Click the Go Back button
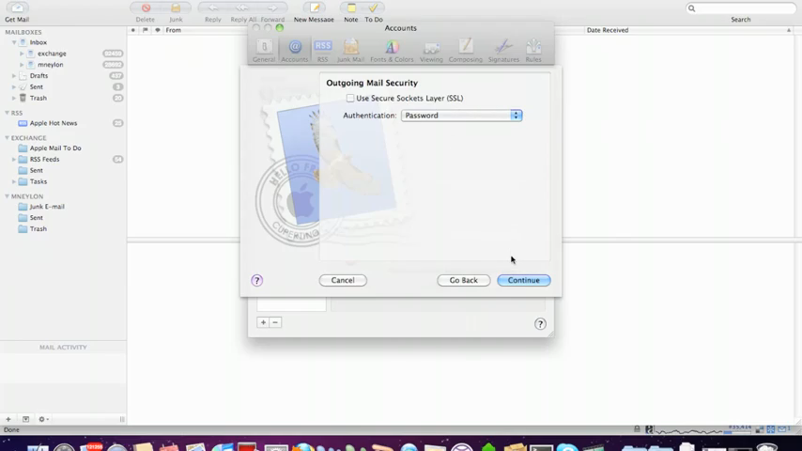The width and height of the screenshot is (802, 451). (x=463, y=280)
